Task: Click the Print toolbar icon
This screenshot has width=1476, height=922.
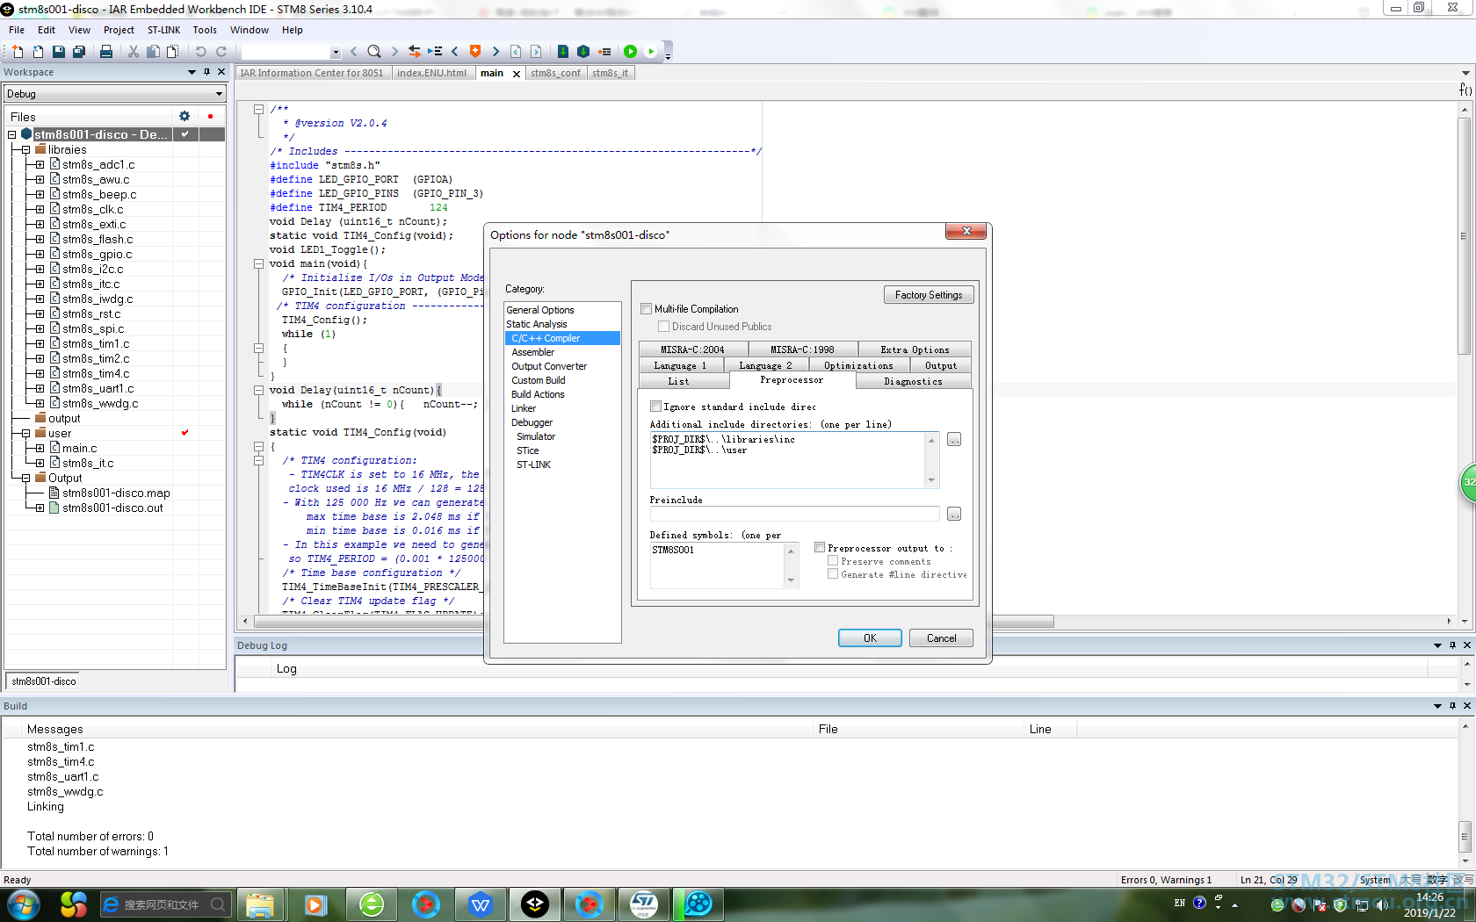Action: (106, 52)
